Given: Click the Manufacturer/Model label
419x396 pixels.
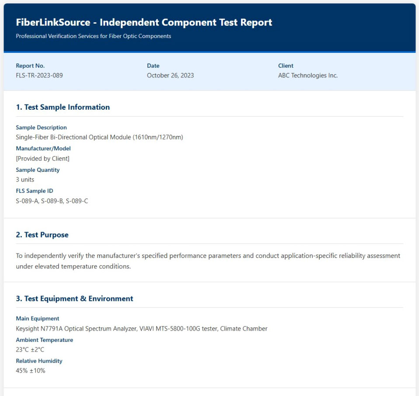Looking at the screenshot, I should 43,149.
